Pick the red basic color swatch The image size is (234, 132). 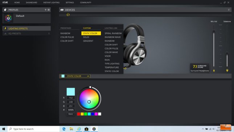pyautogui.click(x=78, y=114)
